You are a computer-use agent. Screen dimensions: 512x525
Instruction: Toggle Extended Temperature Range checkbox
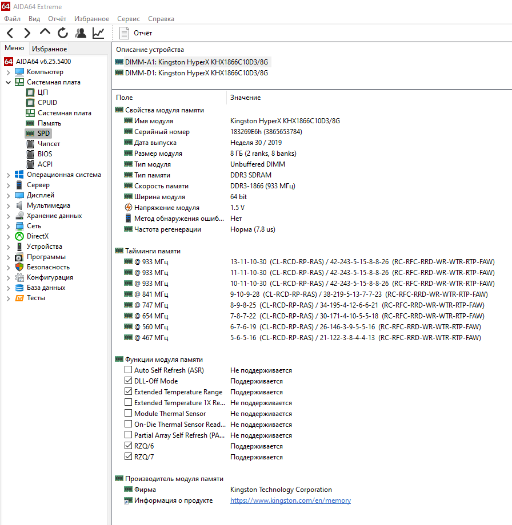(128, 391)
